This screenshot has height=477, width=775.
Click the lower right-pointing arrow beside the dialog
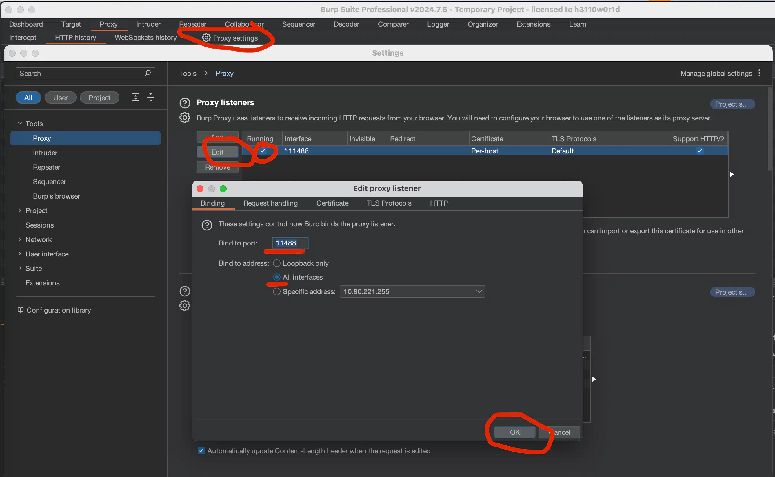[594, 379]
